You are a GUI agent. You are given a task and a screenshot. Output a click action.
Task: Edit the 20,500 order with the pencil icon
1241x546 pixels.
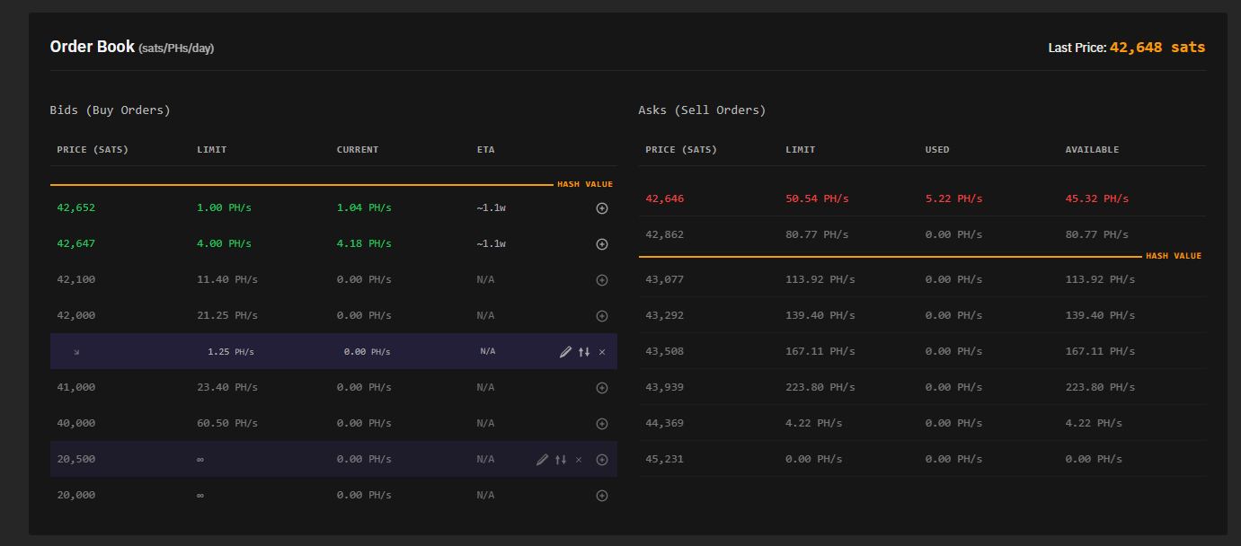pos(542,460)
